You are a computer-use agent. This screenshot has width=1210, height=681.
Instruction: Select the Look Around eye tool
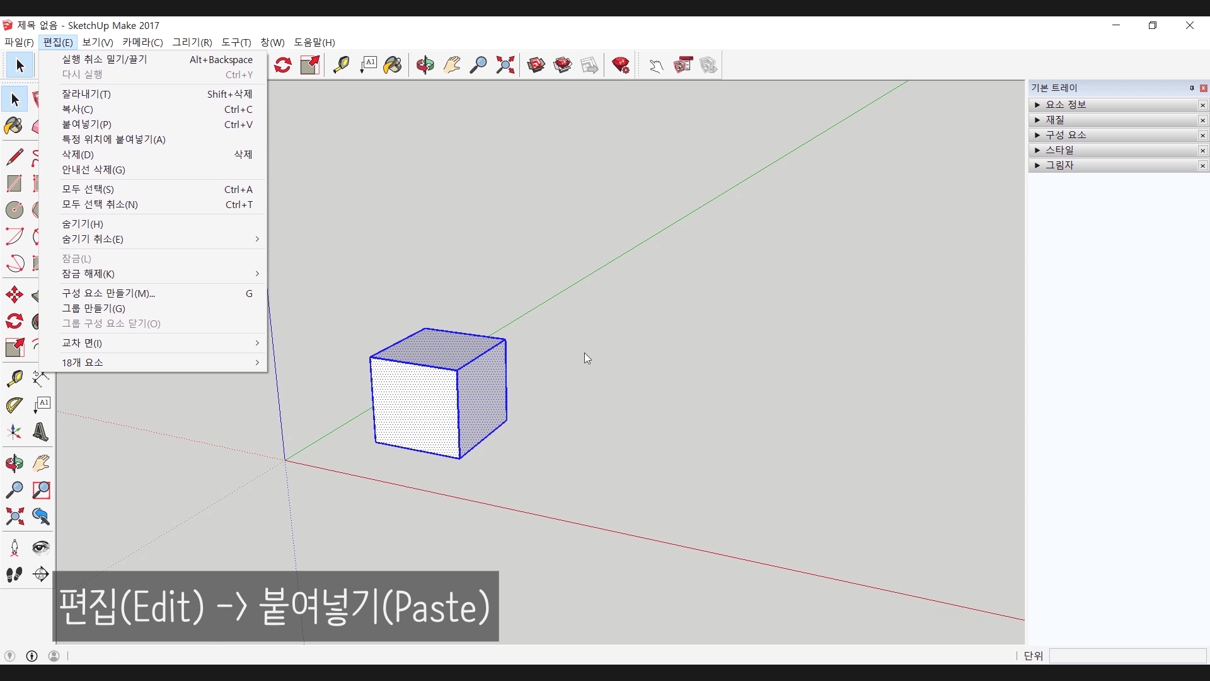tap(41, 547)
